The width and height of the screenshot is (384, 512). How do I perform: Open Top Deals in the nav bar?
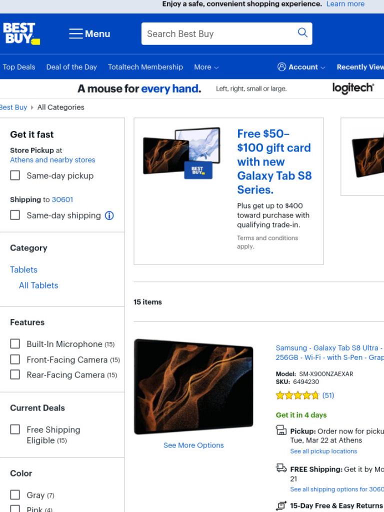[19, 67]
